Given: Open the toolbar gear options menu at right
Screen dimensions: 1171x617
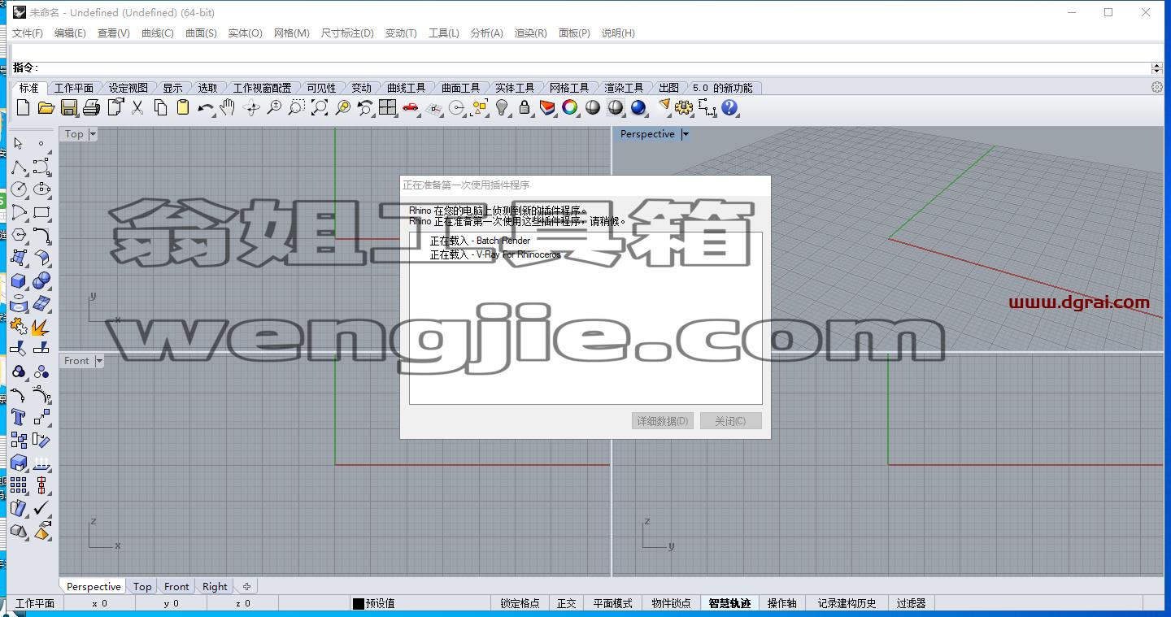Looking at the screenshot, I should click(x=1157, y=87).
